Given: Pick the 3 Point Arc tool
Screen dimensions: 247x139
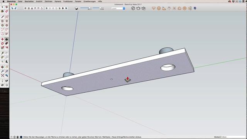Looking at the screenshot, I should point(2,34).
